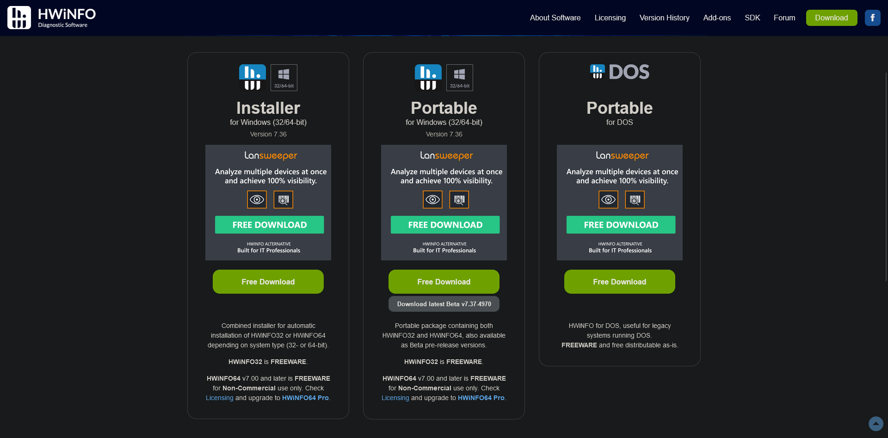Click the Windows 32/64-bit icon on Portable card
888x438 pixels.
[x=459, y=77]
